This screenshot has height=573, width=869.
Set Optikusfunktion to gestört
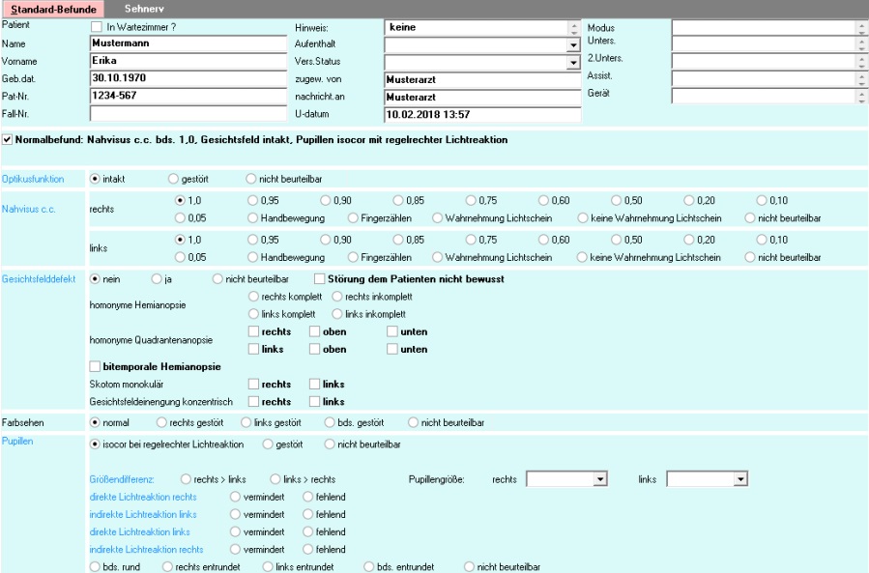pyautogui.click(x=173, y=179)
